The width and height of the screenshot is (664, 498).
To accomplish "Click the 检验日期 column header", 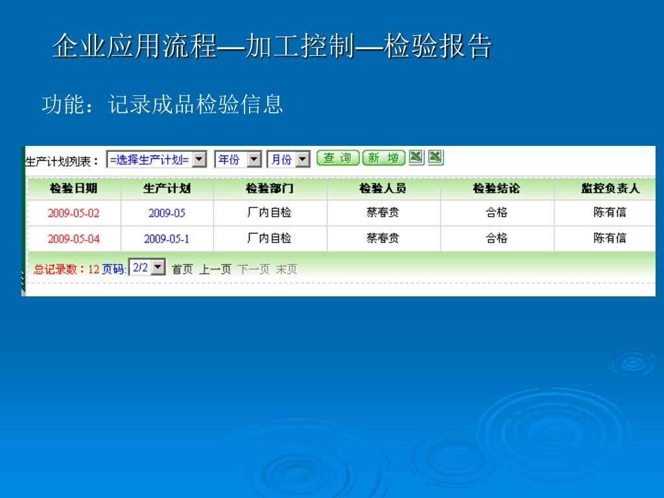I will (x=74, y=189).
